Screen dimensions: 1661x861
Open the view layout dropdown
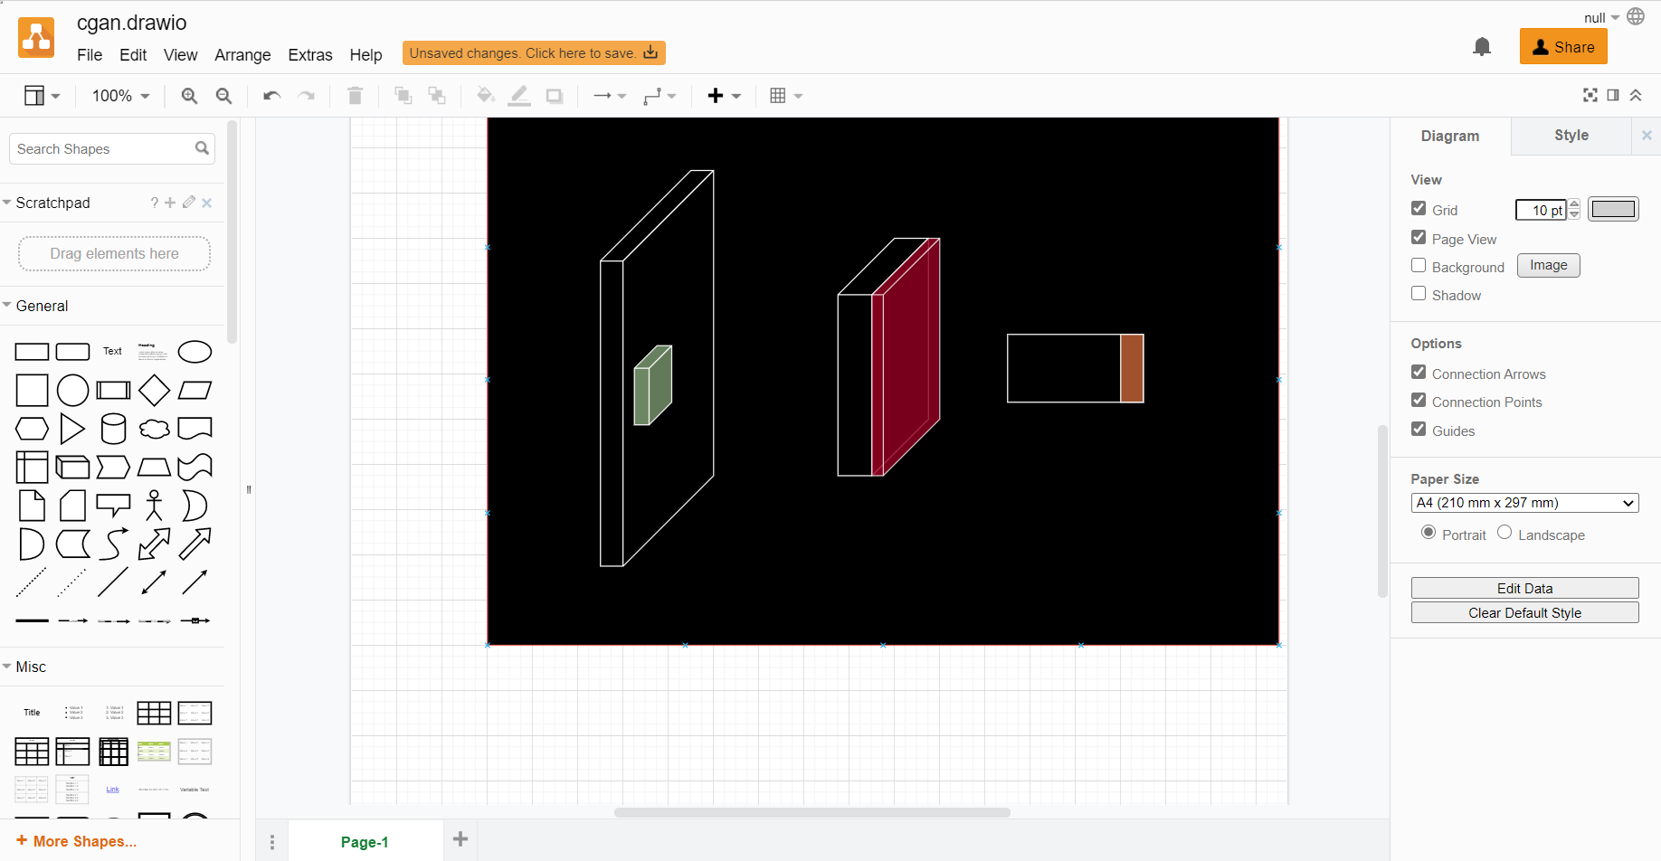42,96
